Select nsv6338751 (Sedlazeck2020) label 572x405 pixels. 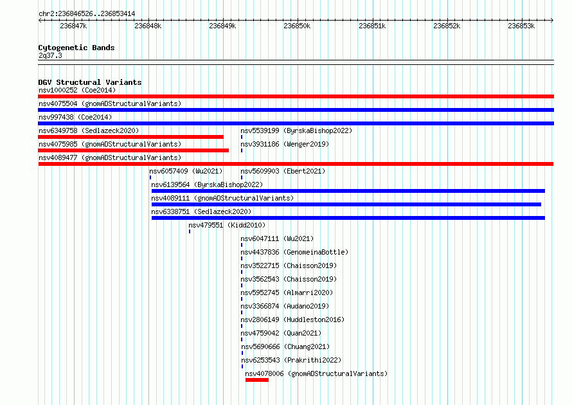pos(201,212)
